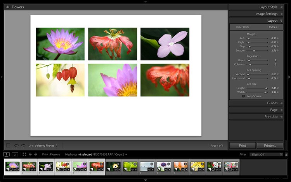Collapse the filmstrip using bottom arrow
Image resolution: width=291 pixels, height=182 pixels.
point(145,180)
